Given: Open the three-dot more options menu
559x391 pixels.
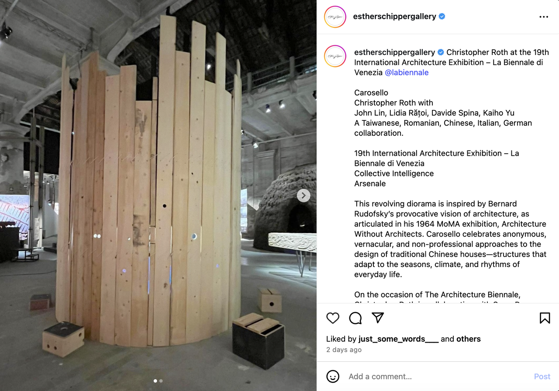Looking at the screenshot, I should pos(544,17).
